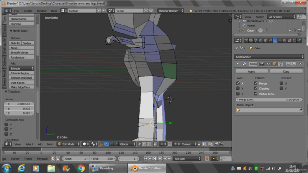Screen dimensions: 308x173
Task: Toggle Cube renderability camera in outliner
Action: point(299,30)
